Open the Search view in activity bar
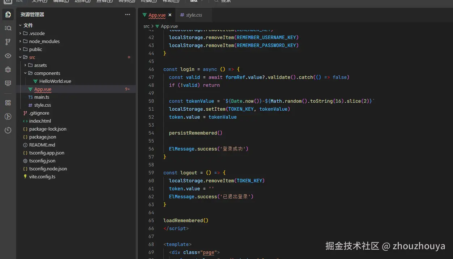 point(8,28)
